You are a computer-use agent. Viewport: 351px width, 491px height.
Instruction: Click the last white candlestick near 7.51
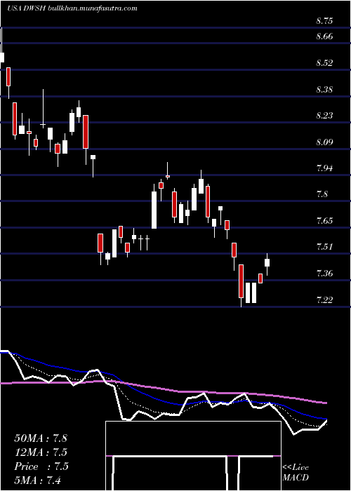[267, 262]
